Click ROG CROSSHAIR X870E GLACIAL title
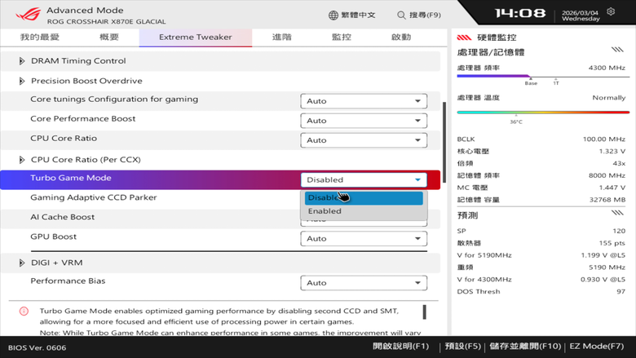The image size is (636, 358). pyautogui.click(x=106, y=21)
